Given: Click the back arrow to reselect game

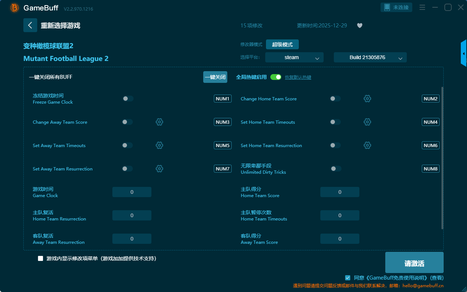Looking at the screenshot, I should [30, 25].
